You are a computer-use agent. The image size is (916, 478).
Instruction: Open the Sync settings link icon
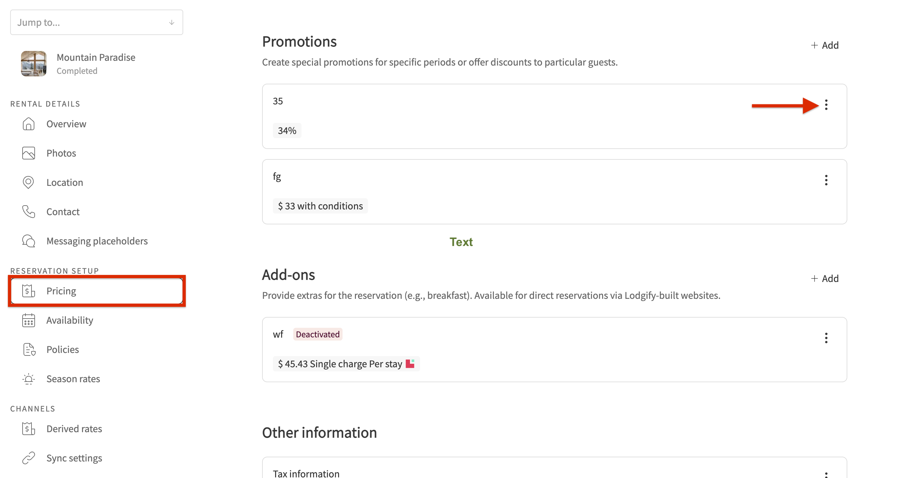(x=28, y=458)
